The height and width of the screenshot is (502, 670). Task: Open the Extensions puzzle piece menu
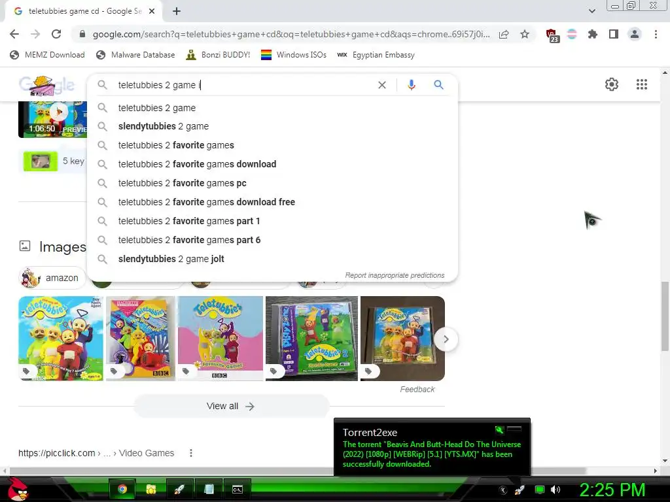[x=592, y=34]
